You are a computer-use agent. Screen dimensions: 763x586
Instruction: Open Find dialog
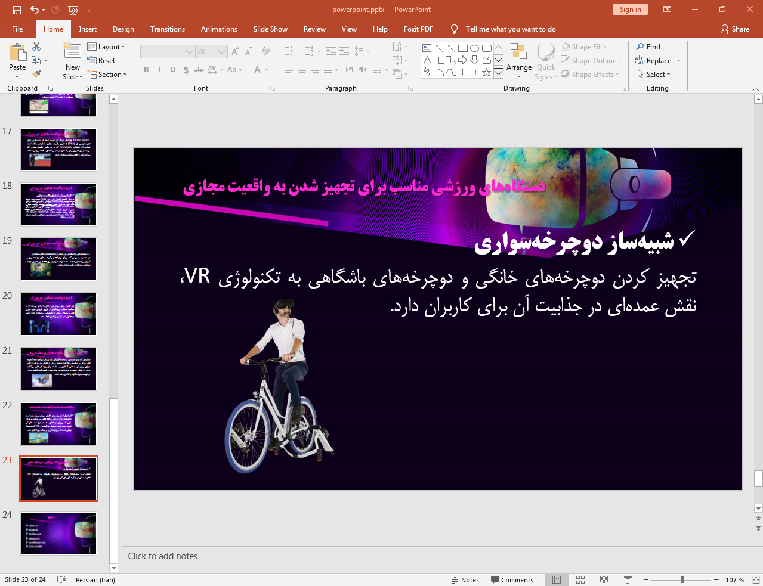[648, 47]
